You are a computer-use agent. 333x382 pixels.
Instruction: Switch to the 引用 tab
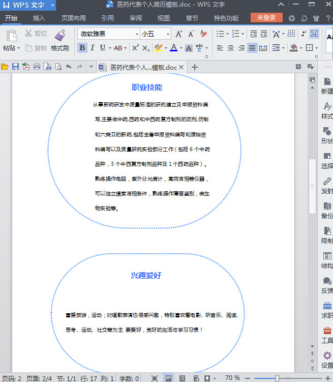[x=108, y=18]
